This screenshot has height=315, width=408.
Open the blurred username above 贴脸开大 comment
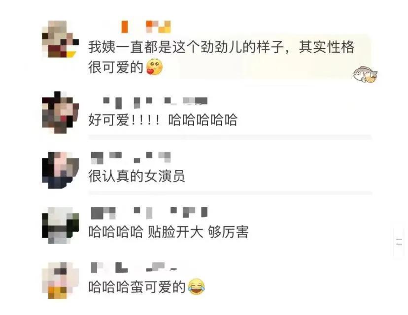149,213
